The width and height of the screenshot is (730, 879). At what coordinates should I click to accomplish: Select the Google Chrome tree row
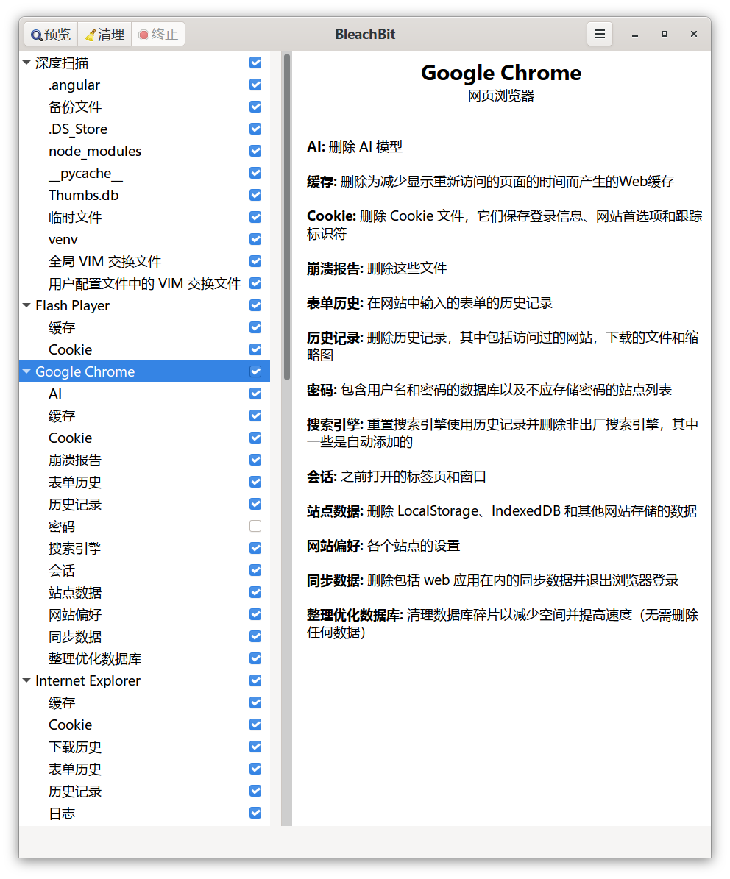click(145, 371)
